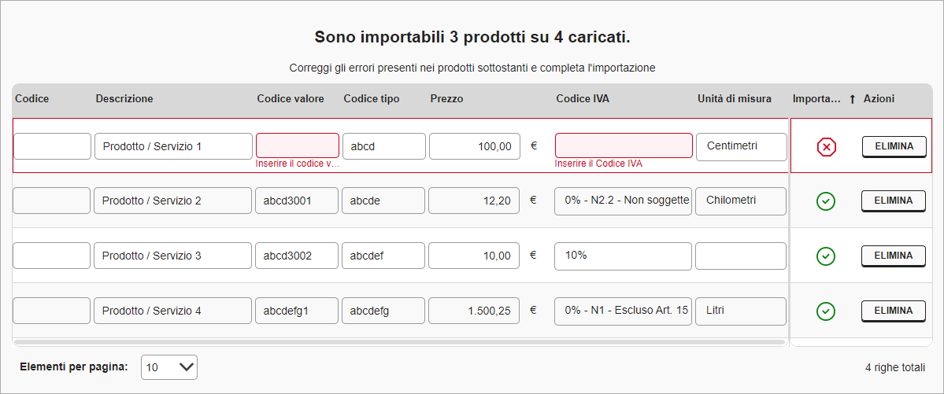
Task: Click the red error icon on row 1
Action: pos(826,146)
